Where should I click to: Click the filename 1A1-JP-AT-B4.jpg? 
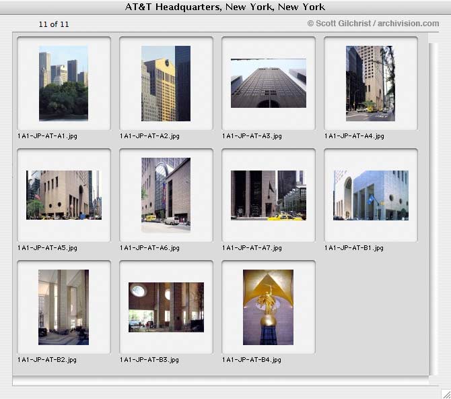252,359
